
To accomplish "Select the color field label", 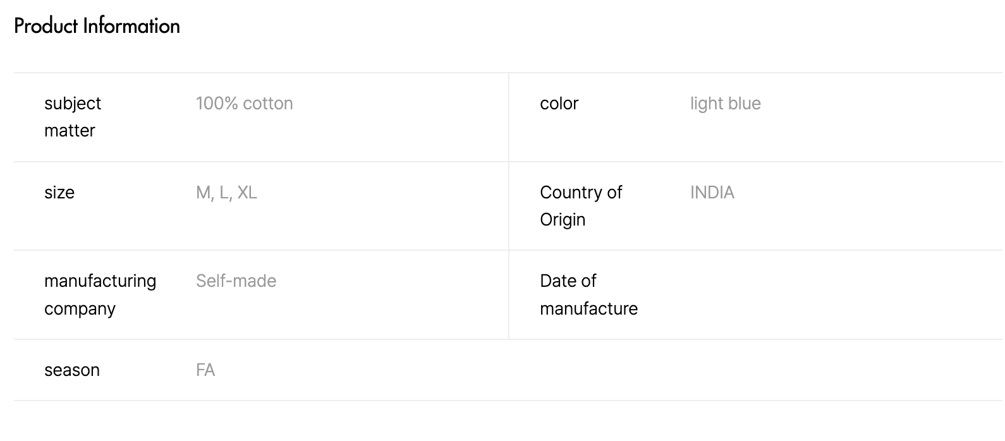I will [x=559, y=104].
